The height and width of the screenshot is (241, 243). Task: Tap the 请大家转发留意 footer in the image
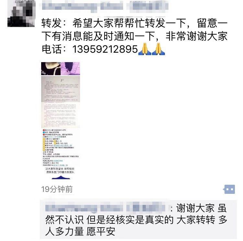click(60, 170)
